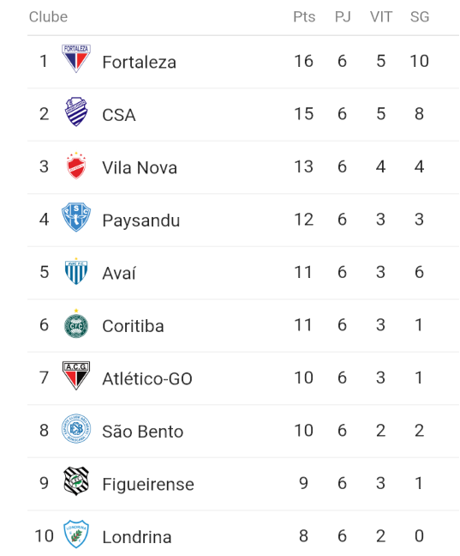Click the Avaí striped crest

point(76,271)
